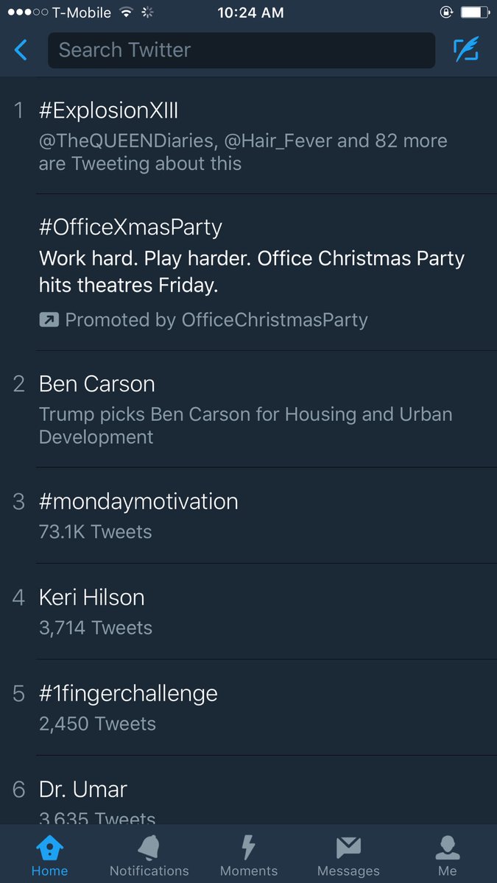This screenshot has width=497, height=883.
Task: Open the #1fingerchallenge trend
Action: tap(248, 707)
